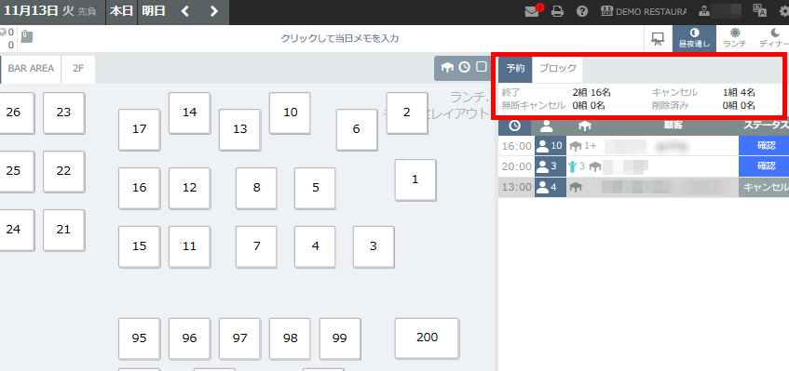Open the language translation icon

click(x=759, y=11)
